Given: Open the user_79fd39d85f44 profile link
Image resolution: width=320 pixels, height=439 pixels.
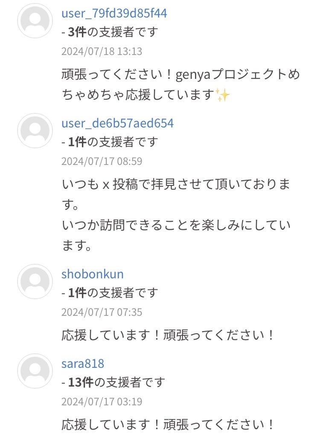Looking at the screenshot, I should [114, 13].
